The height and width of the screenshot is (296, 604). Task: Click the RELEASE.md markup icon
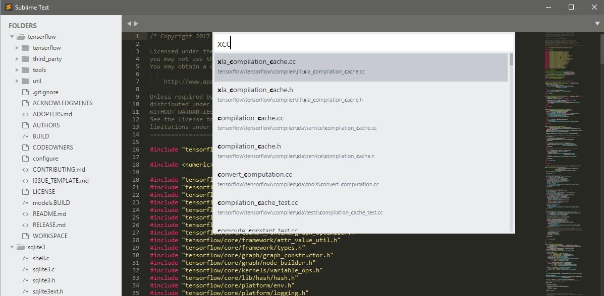click(x=25, y=225)
